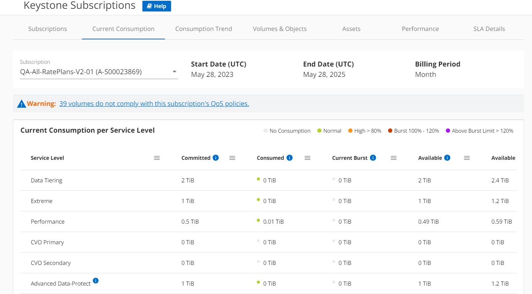The width and height of the screenshot is (532, 294).
Task: Select the Data Tiering row
Action: (47, 180)
